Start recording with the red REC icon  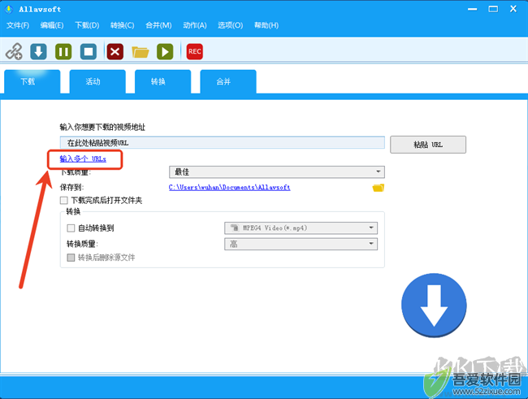[x=195, y=51]
